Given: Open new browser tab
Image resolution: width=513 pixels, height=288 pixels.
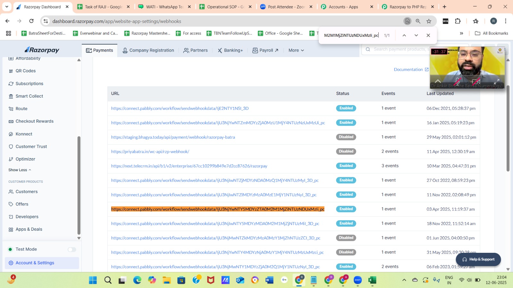Looking at the screenshot, I should [444, 7].
